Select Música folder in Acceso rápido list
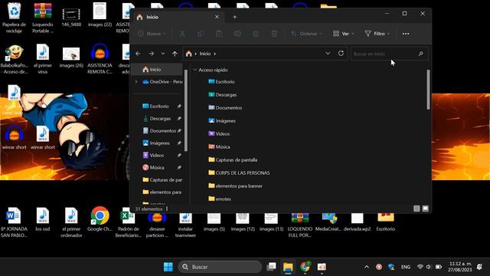The height and width of the screenshot is (276, 490). pyautogui.click(x=219, y=146)
